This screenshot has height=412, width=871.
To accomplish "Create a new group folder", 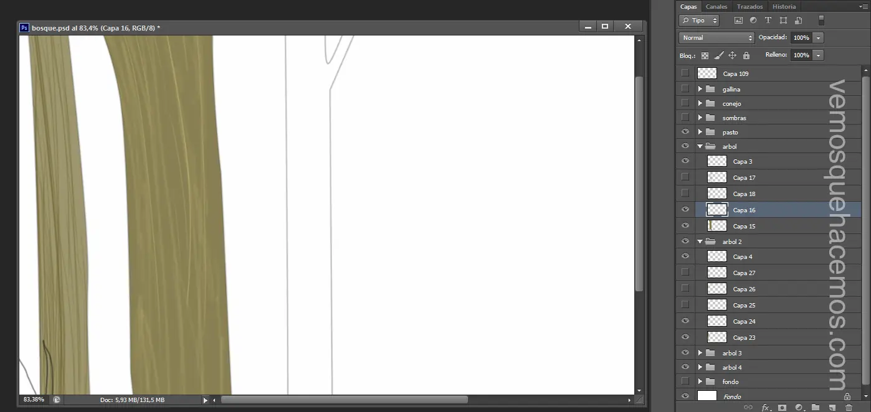I will [x=816, y=408].
